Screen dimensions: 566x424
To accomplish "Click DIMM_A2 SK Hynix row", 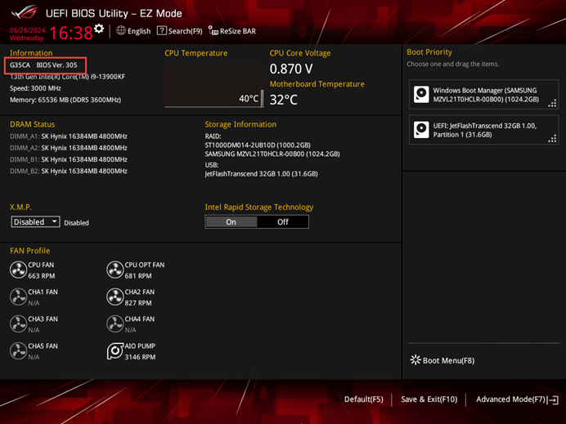I will click(69, 148).
